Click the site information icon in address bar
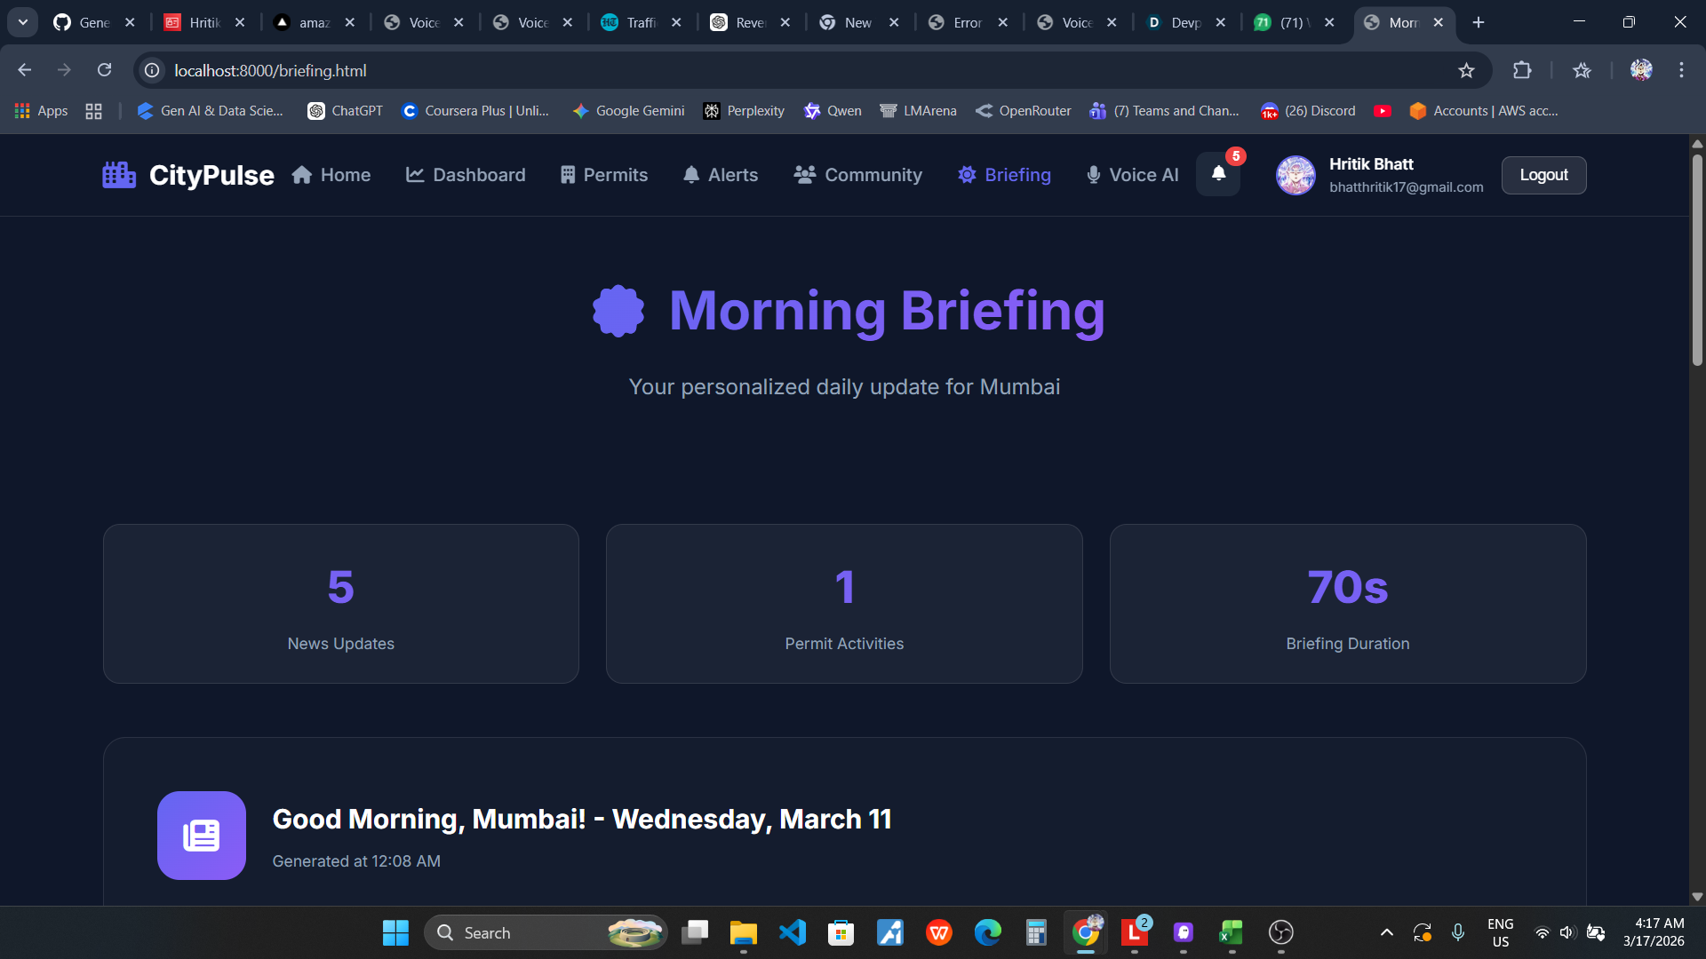The width and height of the screenshot is (1706, 959). click(x=153, y=70)
